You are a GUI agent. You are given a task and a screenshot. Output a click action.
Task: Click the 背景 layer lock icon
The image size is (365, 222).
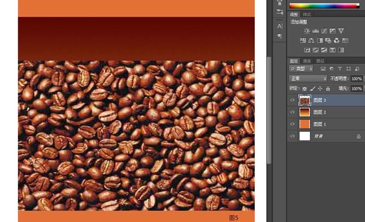click(359, 136)
